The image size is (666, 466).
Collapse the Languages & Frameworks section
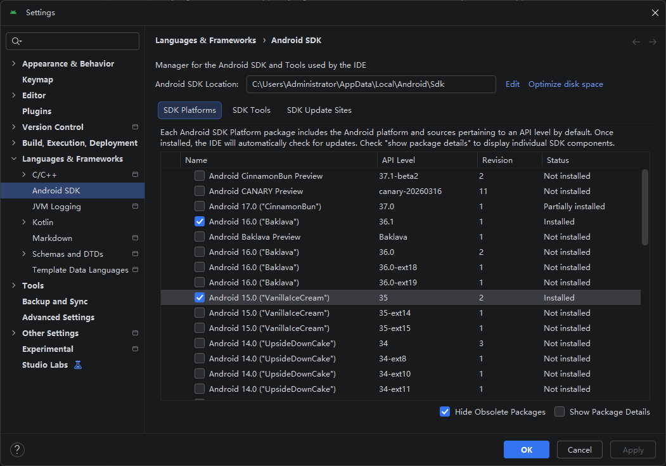click(x=13, y=159)
